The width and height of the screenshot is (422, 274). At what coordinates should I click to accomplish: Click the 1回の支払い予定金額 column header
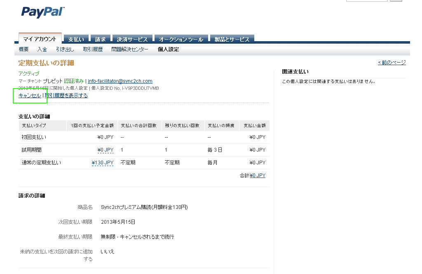[92, 126]
